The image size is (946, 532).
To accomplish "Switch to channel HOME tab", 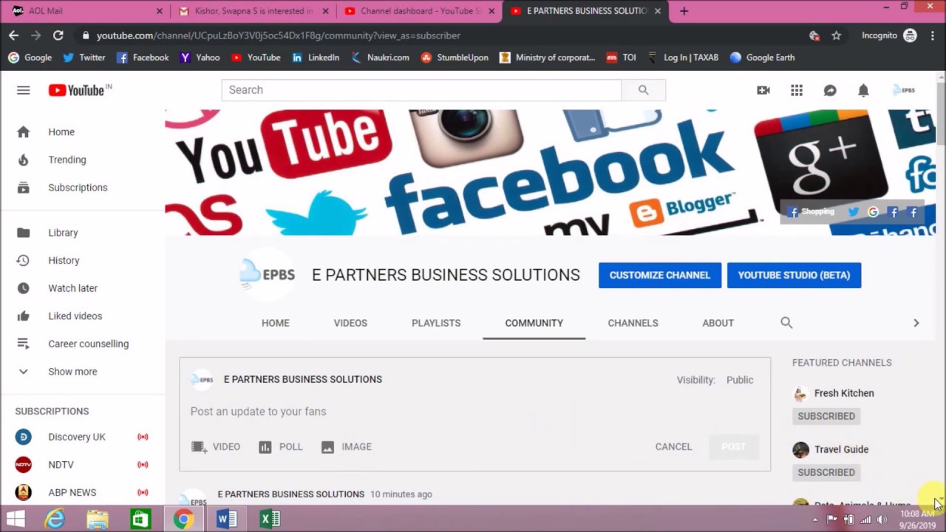I will point(276,323).
